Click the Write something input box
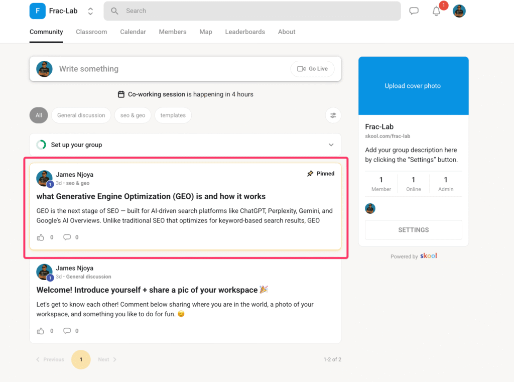 click(x=171, y=69)
